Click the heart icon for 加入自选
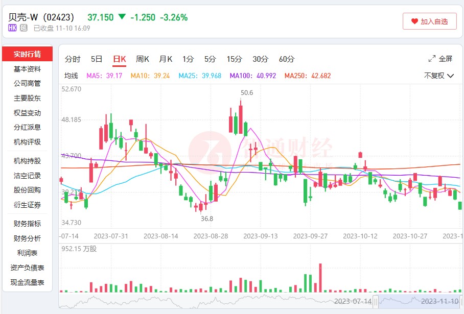This screenshot has height=314, width=464. click(x=414, y=21)
